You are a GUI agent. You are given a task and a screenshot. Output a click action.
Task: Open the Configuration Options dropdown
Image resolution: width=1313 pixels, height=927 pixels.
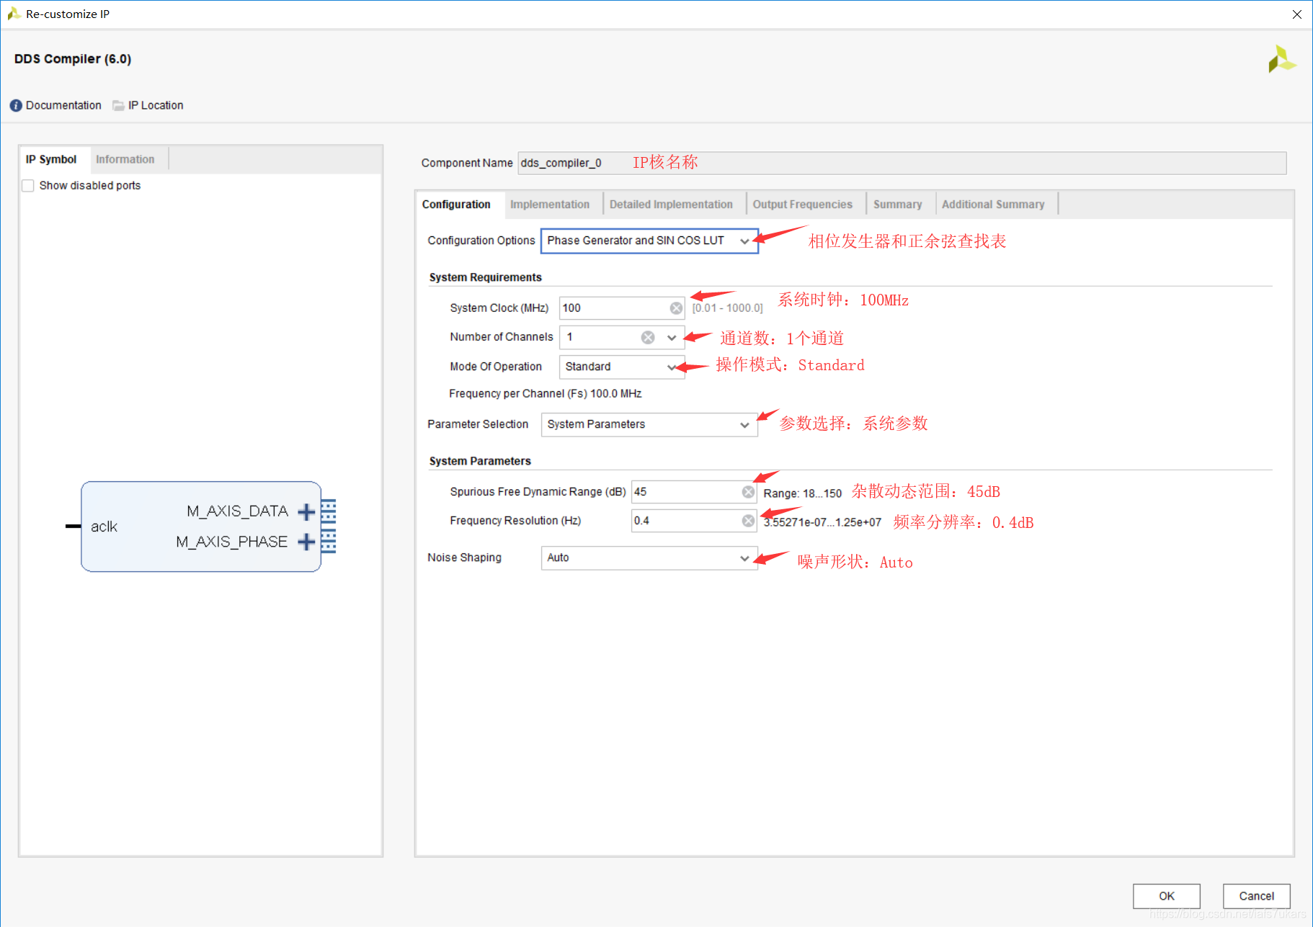[x=649, y=241]
